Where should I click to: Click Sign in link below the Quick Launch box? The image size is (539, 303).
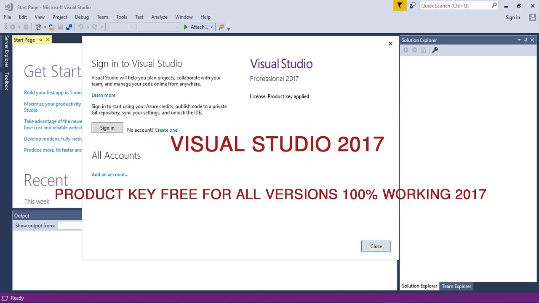click(513, 17)
